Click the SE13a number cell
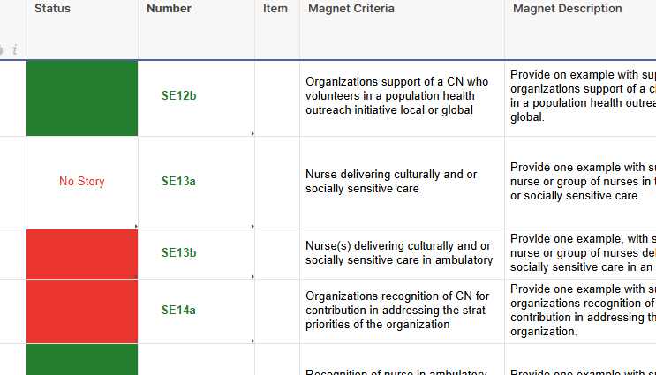Image resolution: width=656 pixels, height=375 pixels. pyautogui.click(x=196, y=183)
